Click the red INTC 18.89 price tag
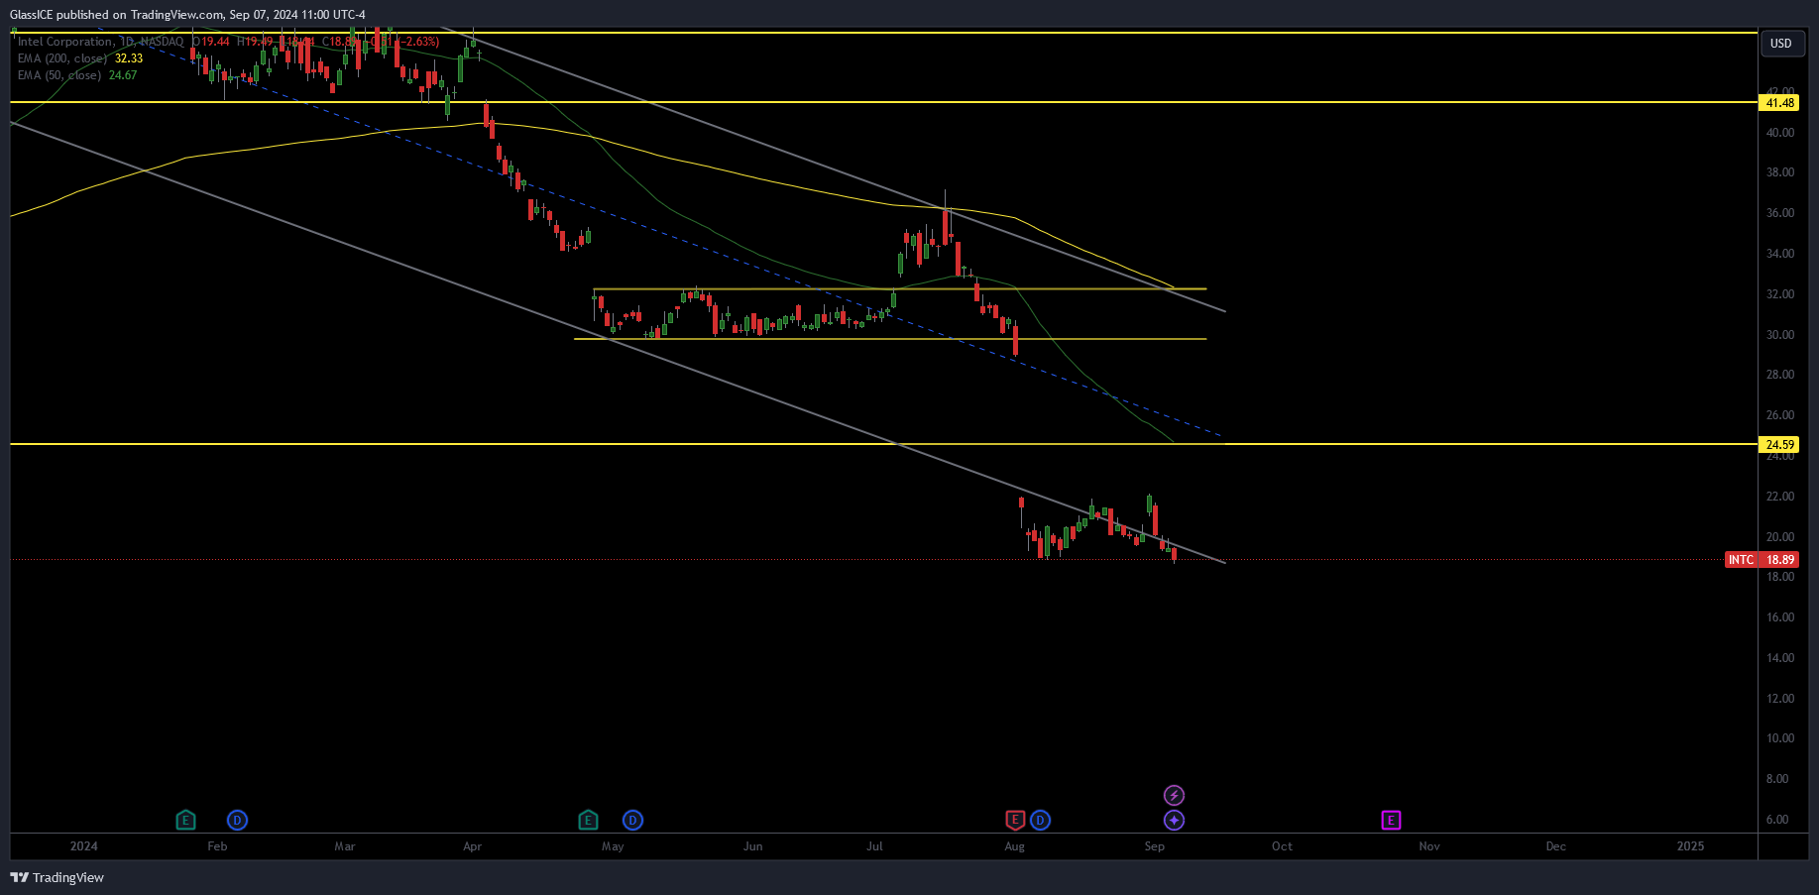This screenshot has width=1819, height=895. tap(1762, 559)
